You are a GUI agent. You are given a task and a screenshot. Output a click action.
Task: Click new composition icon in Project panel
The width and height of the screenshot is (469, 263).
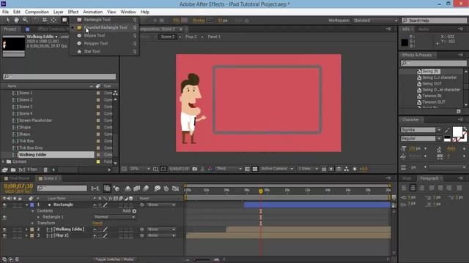(22, 169)
